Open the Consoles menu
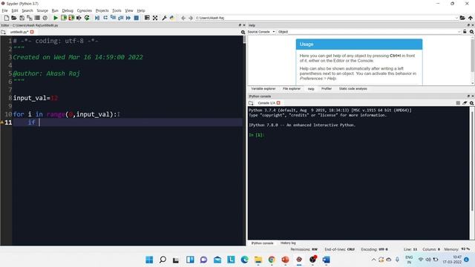Viewport: 475px width, 267px height. pos(84,10)
